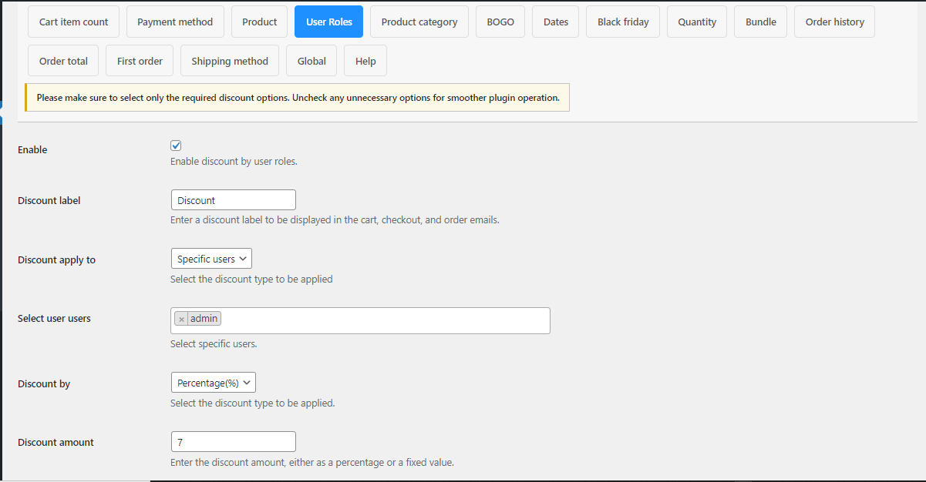Switch to the Quantity tab
The height and width of the screenshot is (482, 926).
[696, 22]
